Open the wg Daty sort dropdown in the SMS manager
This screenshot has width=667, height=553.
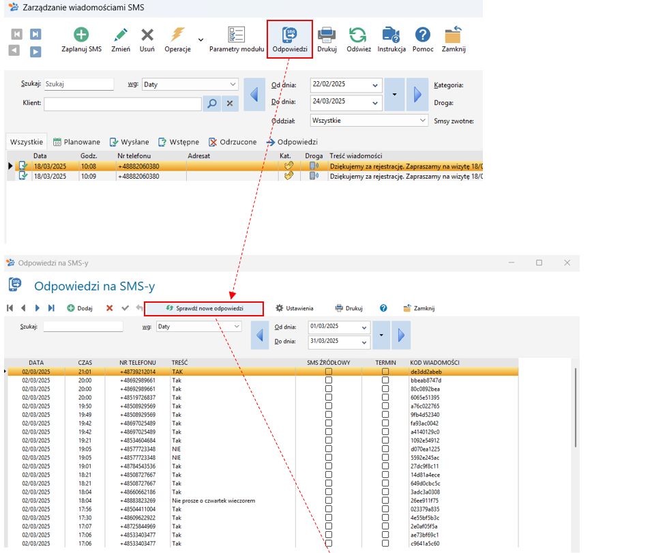click(190, 85)
